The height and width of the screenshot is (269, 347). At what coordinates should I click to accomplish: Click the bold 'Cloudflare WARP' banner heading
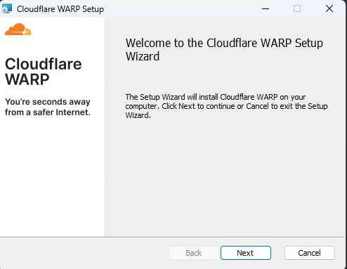pyautogui.click(x=44, y=72)
